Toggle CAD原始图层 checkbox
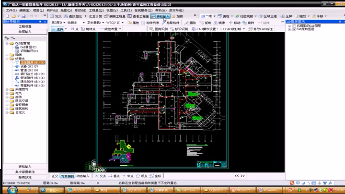 click(294, 29)
